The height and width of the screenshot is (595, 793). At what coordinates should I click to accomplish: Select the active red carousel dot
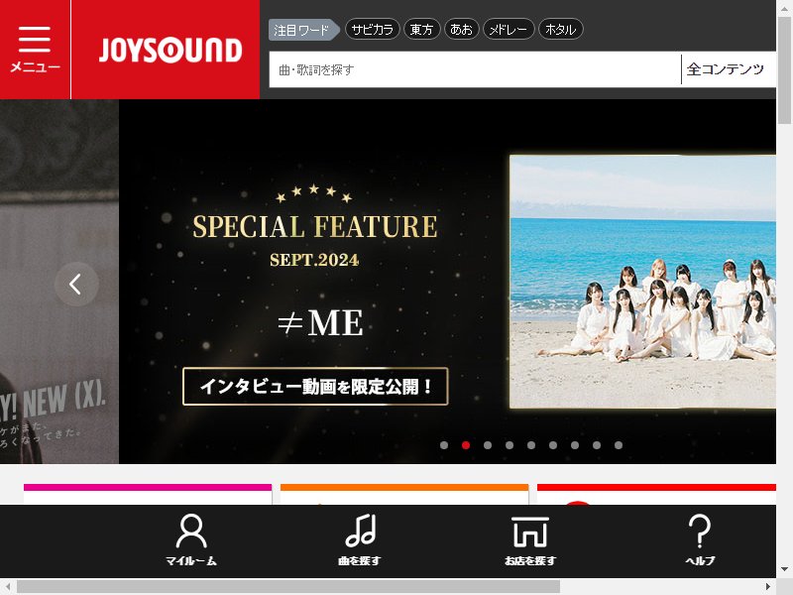coord(466,445)
